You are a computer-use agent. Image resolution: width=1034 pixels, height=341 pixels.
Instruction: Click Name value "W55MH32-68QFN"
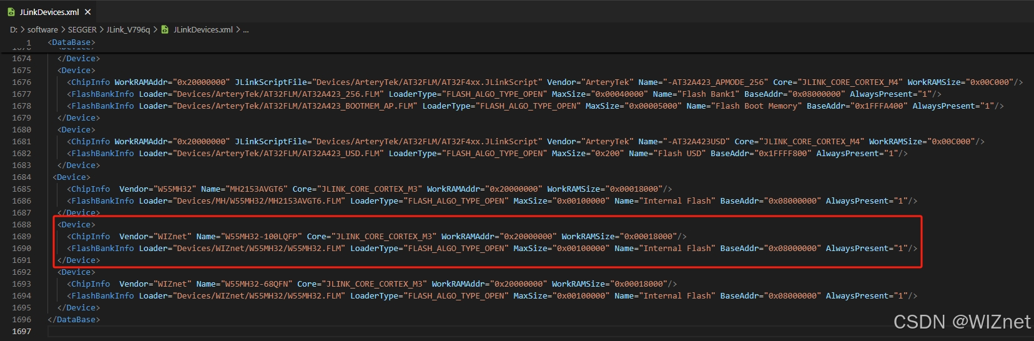pyautogui.click(x=258, y=284)
